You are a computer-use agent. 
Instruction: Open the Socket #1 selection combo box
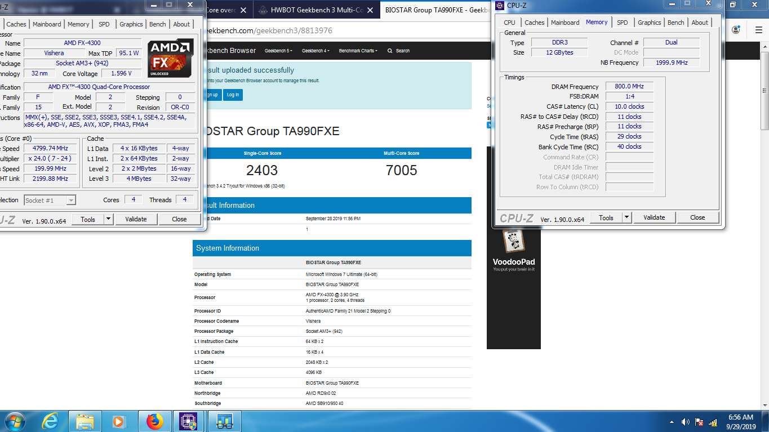coord(50,200)
